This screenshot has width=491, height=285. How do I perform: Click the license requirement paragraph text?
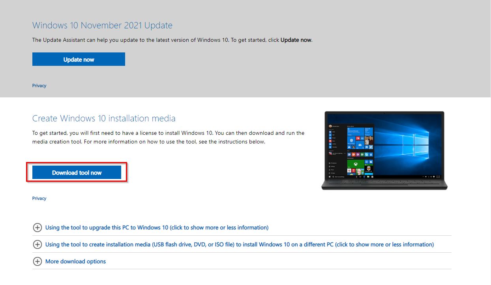168,137
